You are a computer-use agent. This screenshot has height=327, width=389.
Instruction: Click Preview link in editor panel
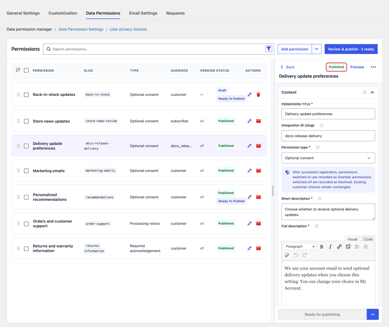pyautogui.click(x=357, y=67)
